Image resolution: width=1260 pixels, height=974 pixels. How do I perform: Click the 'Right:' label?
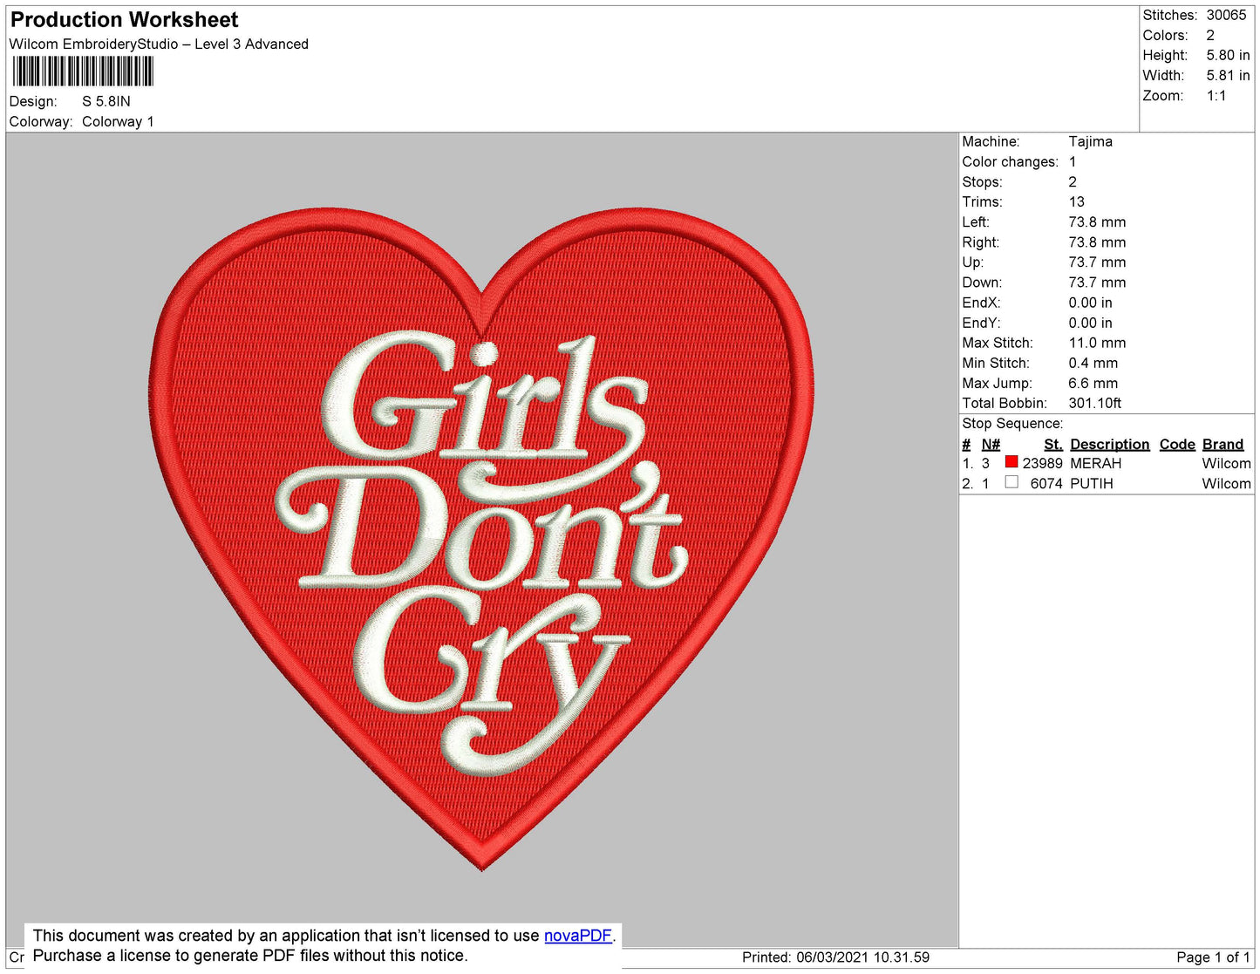(x=980, y=242)
